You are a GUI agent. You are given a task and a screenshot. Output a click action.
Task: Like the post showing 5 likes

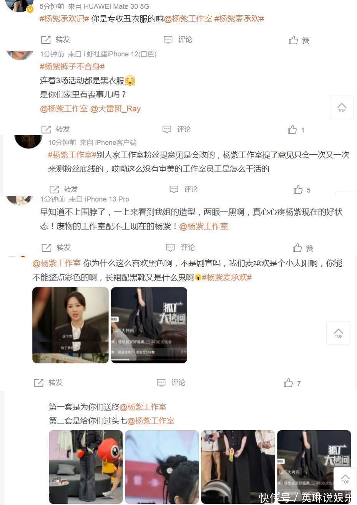(302, 190)
